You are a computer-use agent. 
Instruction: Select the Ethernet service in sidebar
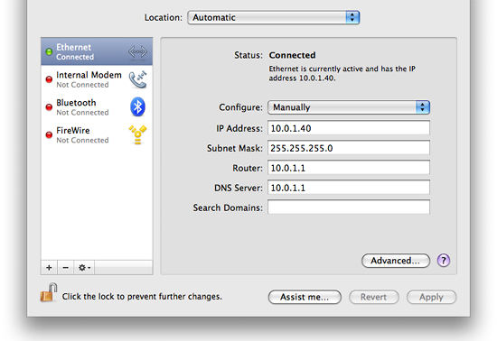click(97, 51)
